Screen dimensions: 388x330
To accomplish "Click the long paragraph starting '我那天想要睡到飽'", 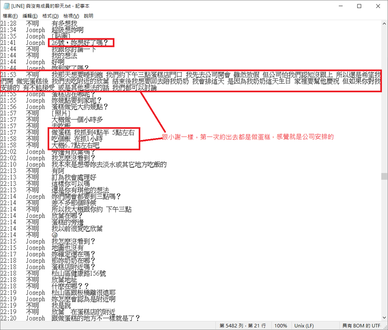I will point(191,81).
